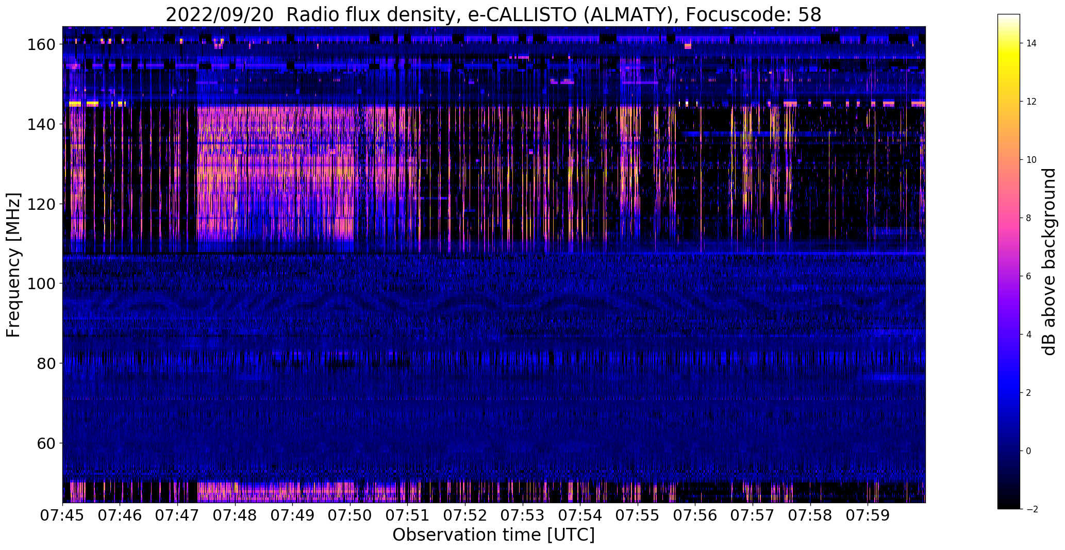Viewport: 1065px width, 550px height.
Task: Click the 07:56 time tick label
Action: (x=695, y=516)
